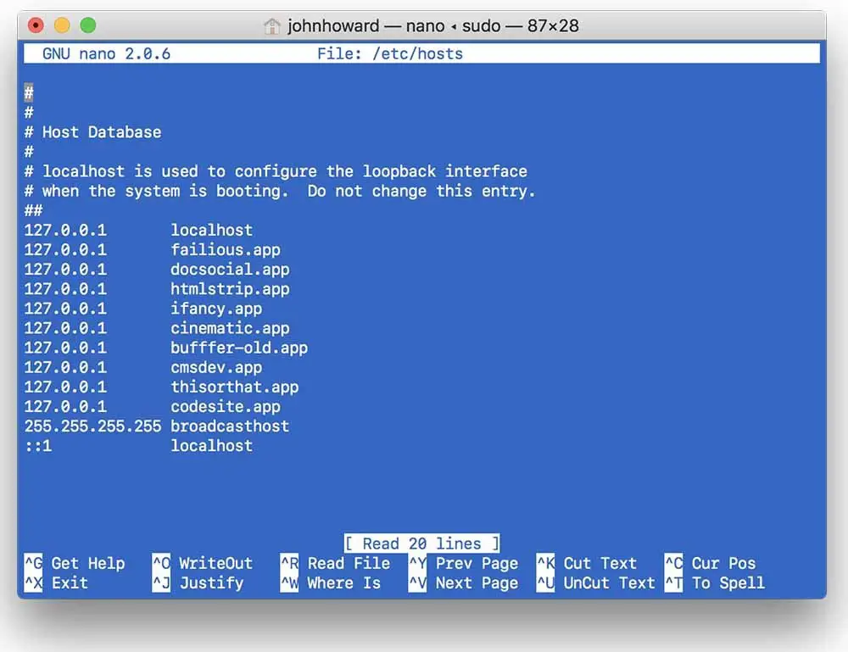Click the home folder icon in title bar

[x=272, y=25]
